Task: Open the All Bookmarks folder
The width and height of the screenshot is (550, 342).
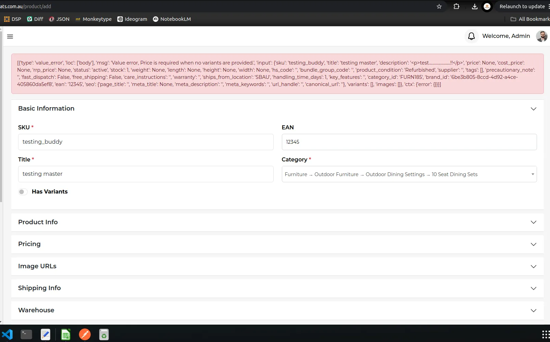Action: 530,19
